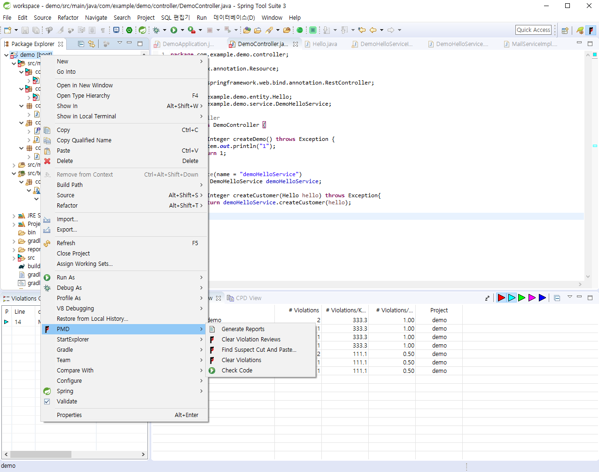Viewport: 599px width, 472px height.
Task: Open violations overview view menu triangle
Action: point(569,297)
